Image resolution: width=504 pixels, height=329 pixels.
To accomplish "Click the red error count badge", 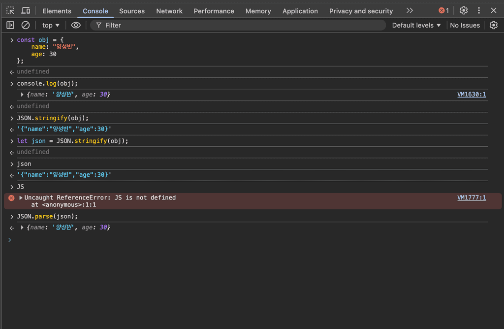I will [x=444, y=10].
